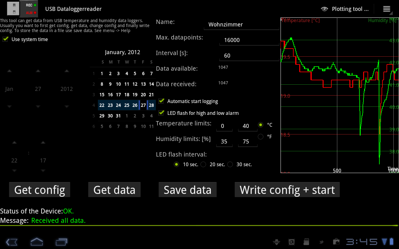Decrease the year with the arrow below 2012
This screenshot has height=249, width=399.
pyautogui.click(x=66, y=106)
